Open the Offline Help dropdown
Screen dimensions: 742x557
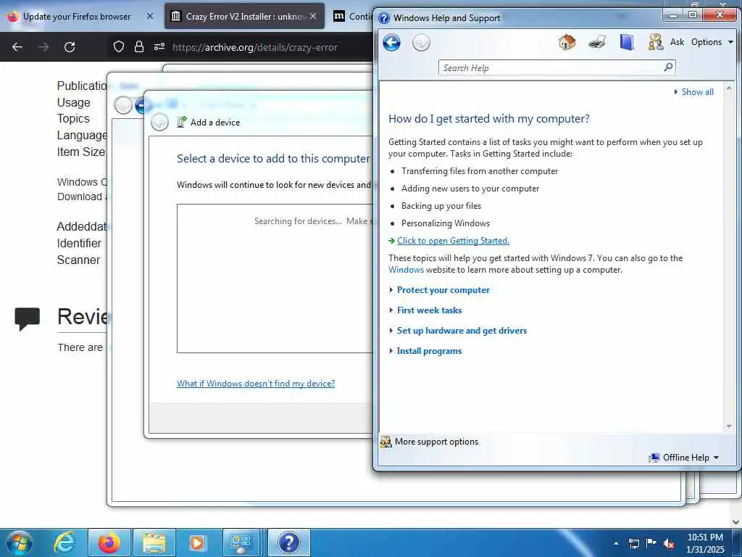click(x=684, y=458)
